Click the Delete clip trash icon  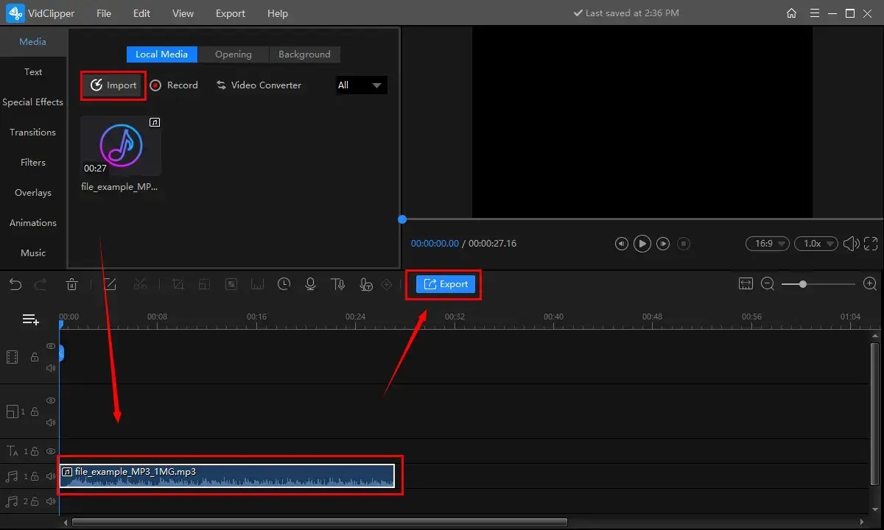(71, 284)
